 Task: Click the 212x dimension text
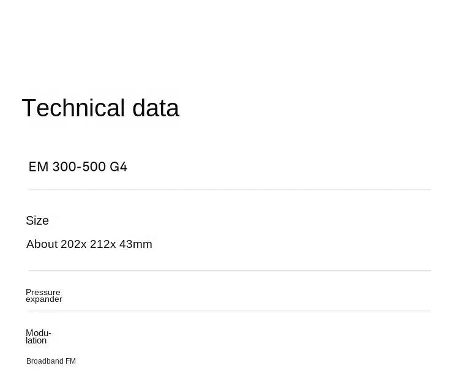tap(103, 244)
